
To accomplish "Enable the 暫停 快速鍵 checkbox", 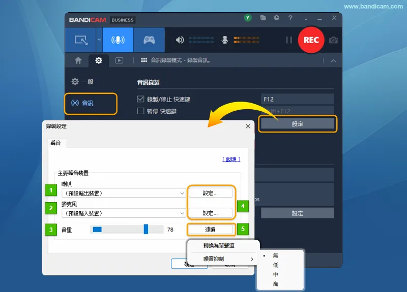I will [140, 111].
